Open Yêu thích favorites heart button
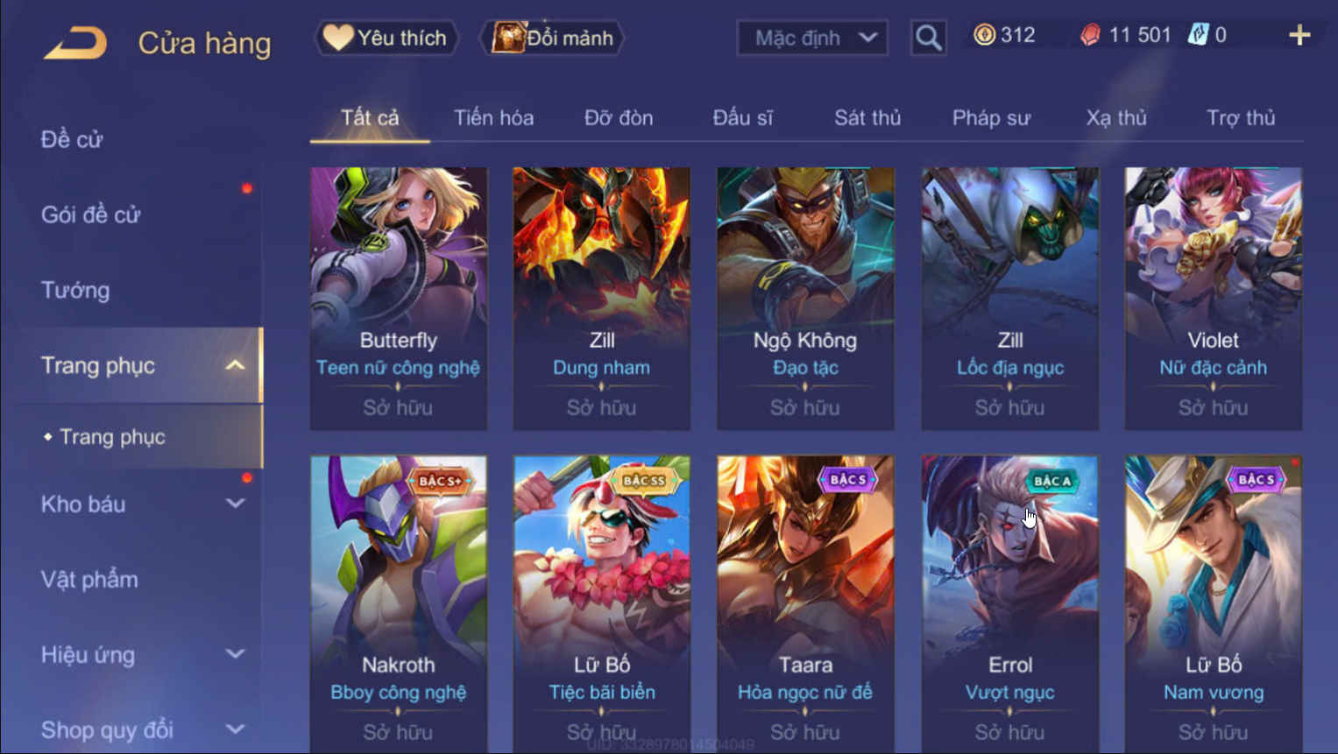Image resolution: width=1338 pixels, height=754 pixels. tap(386, 38)
